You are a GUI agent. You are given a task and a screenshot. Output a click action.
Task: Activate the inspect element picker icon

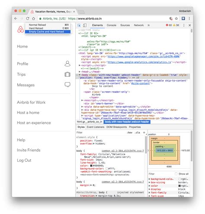point(79,26)
